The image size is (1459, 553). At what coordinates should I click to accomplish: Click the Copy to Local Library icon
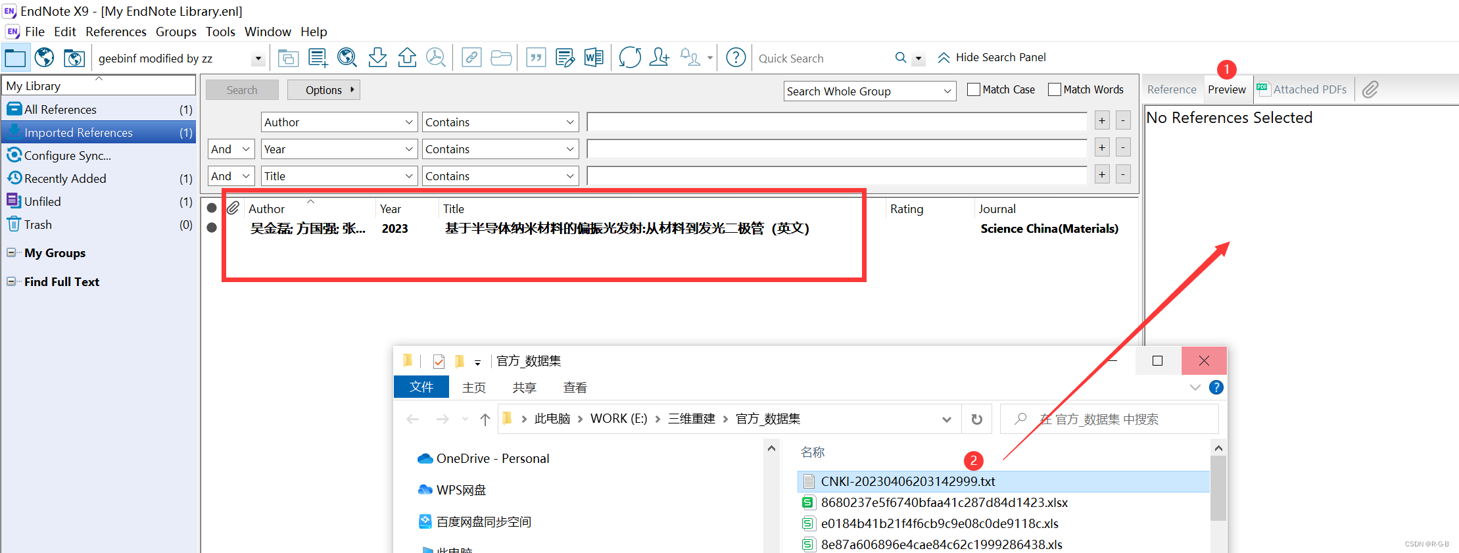tap(288, 58)
